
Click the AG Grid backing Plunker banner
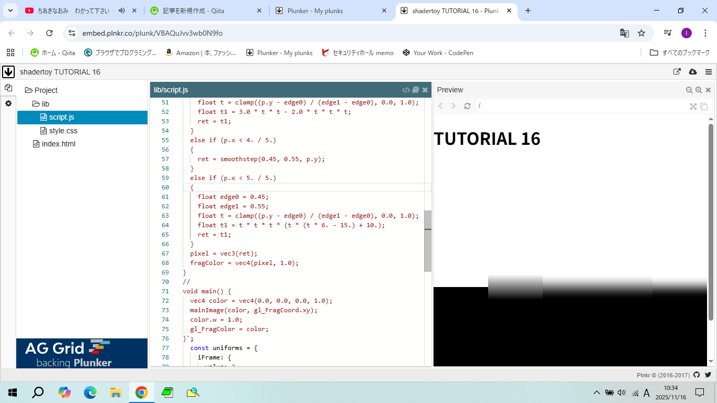coord(82,353)
